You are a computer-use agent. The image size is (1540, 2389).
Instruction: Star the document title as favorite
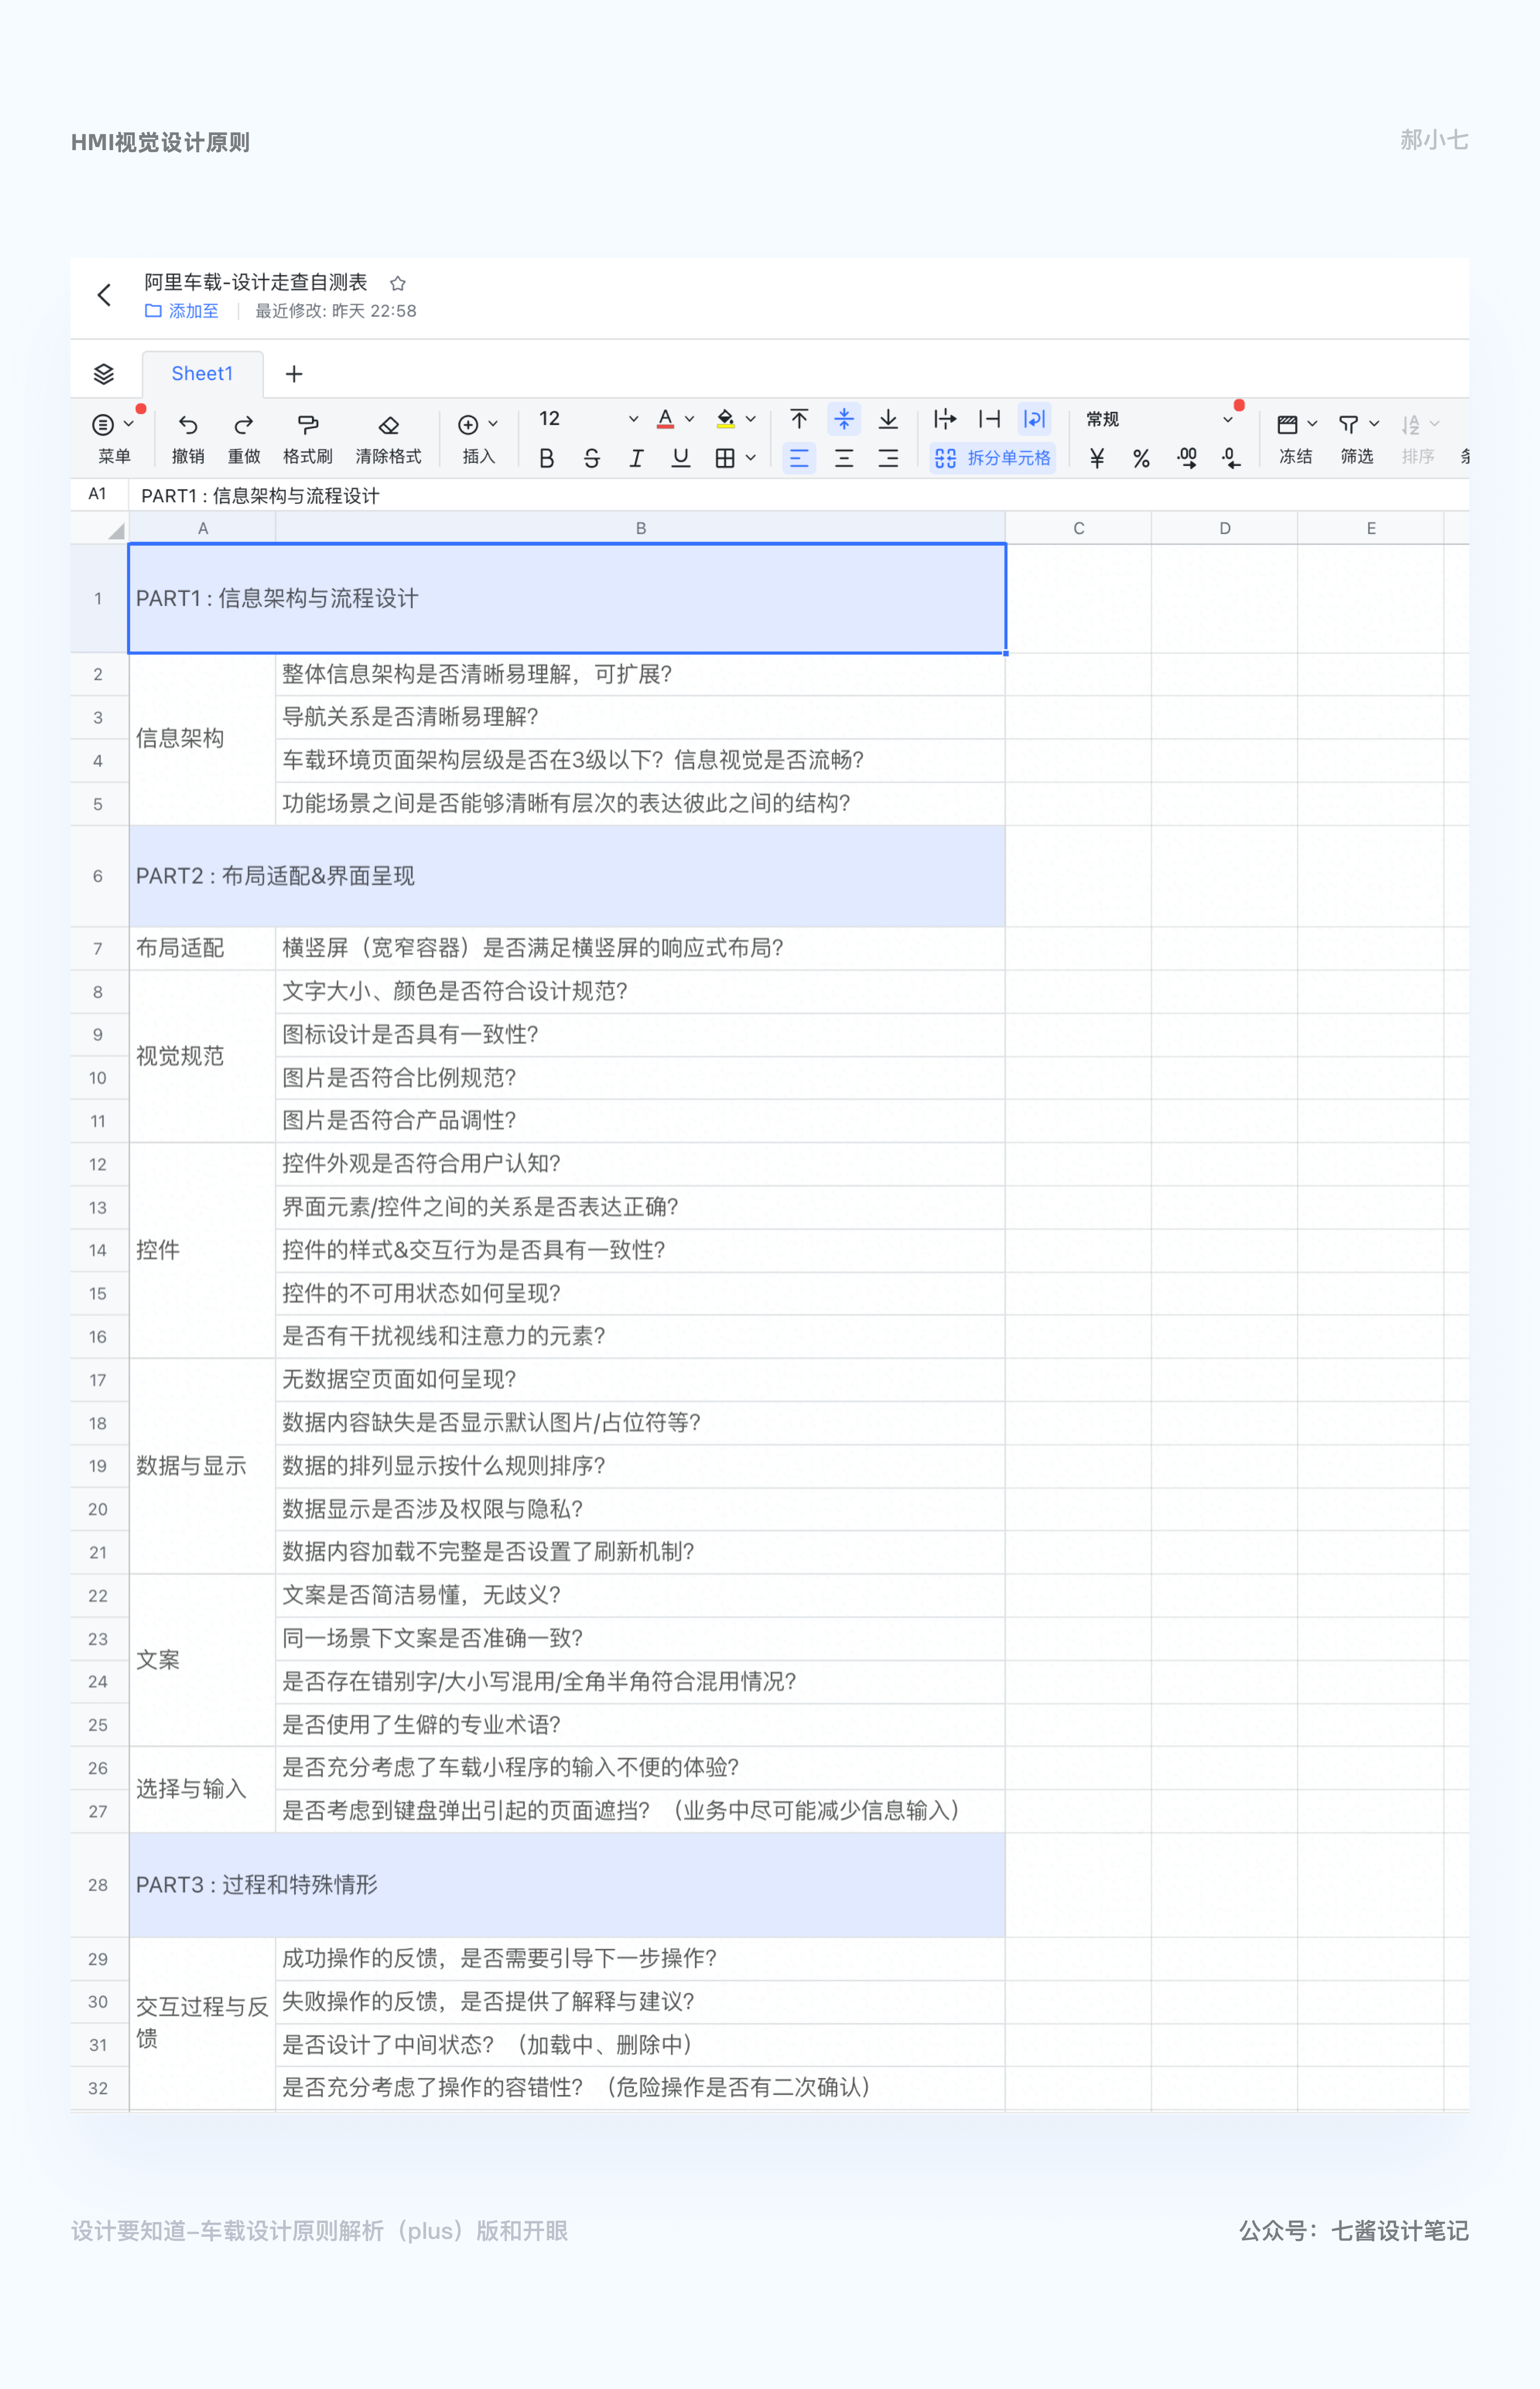(x=398, y=283)
